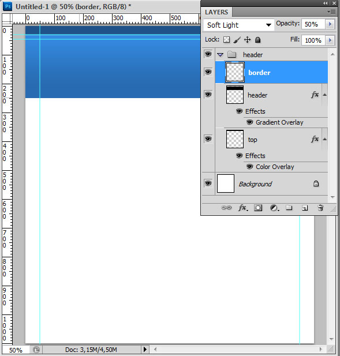Open the add layer style fx menu
Screen dimensions: 340x356
[x=243, y=208]
